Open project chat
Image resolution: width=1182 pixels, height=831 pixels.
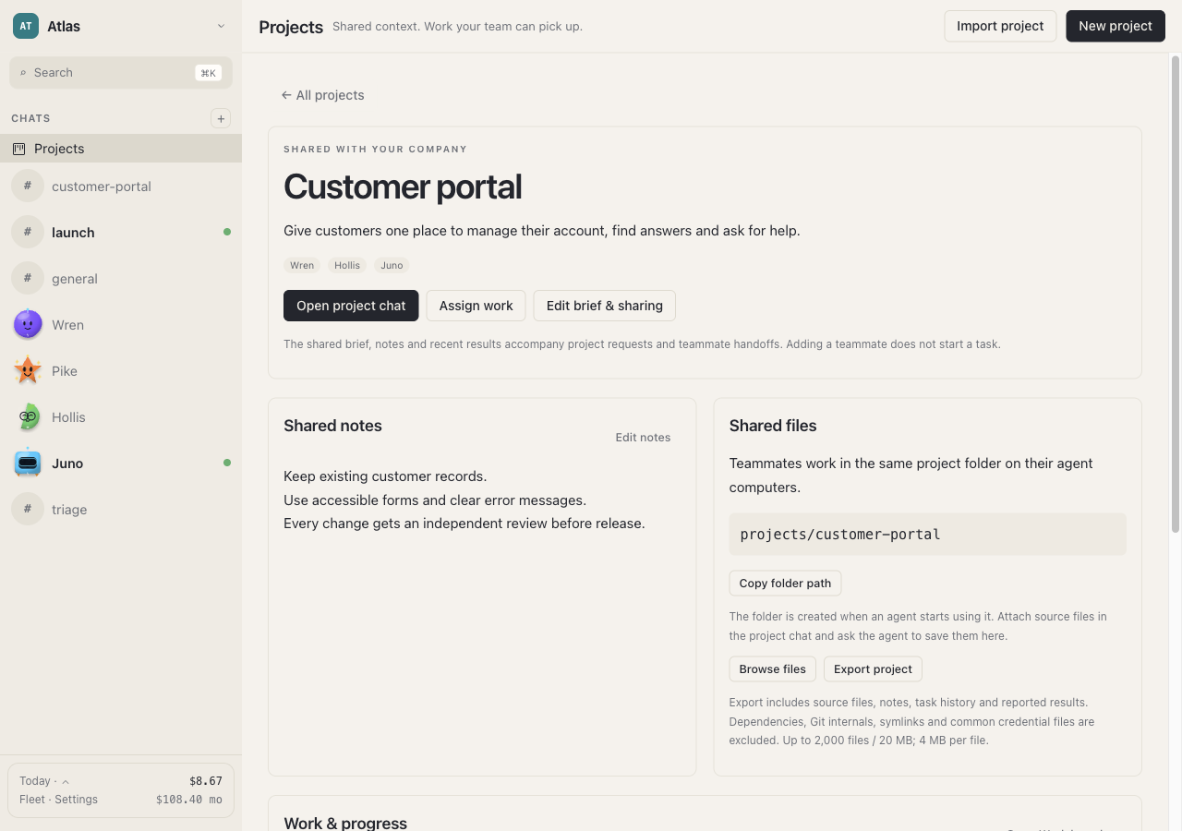(351, 306)
